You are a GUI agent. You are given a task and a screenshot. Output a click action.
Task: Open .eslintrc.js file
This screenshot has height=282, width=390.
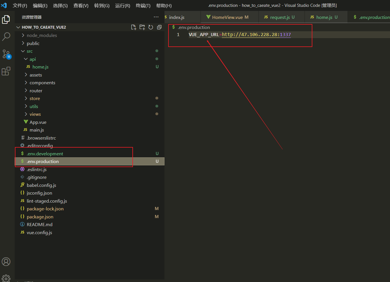coord(90,169)
